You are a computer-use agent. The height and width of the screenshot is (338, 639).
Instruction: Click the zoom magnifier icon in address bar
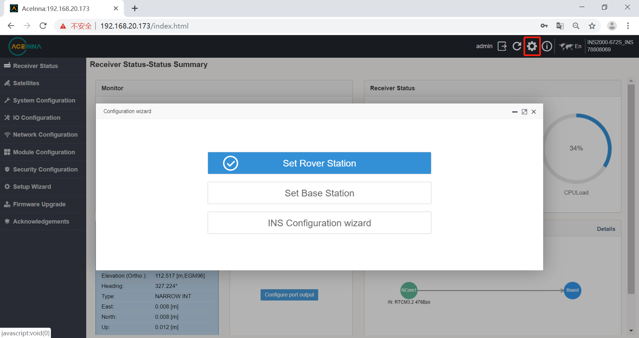576,26
